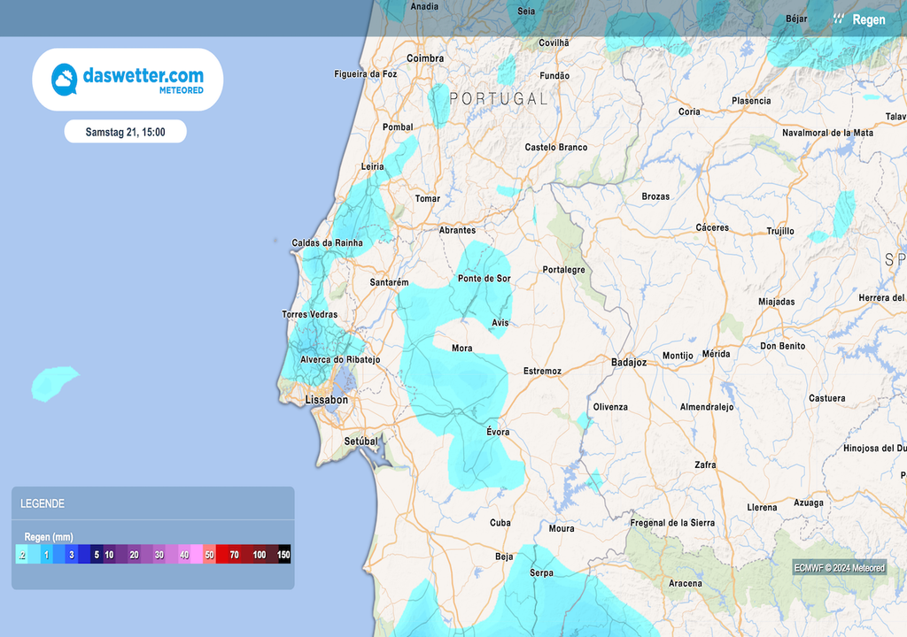The width and height of the screenshot is (907, 637).
Task: Click the daswetter.com cloud logo icon
Action: (x=65, y=80)
